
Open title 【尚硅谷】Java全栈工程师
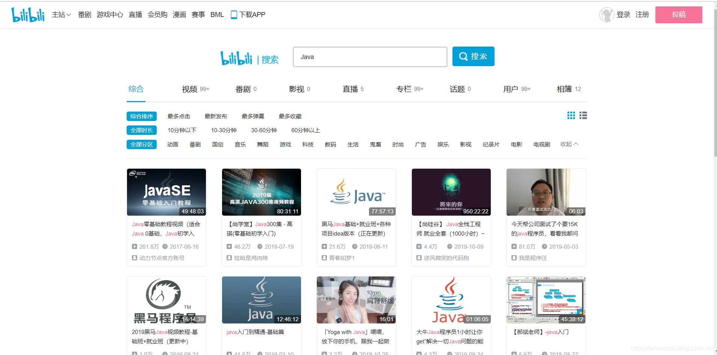tap(450, 229)
